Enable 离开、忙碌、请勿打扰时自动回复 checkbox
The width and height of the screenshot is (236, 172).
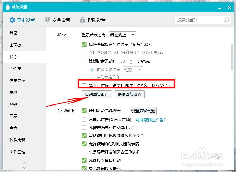84,85
